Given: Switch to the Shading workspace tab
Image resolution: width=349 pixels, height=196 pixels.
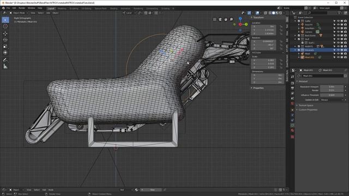Looking at the screenshot, I should [114, 9].
